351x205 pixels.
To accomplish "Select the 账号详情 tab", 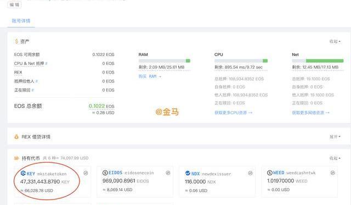I will (x=21, y=21).
